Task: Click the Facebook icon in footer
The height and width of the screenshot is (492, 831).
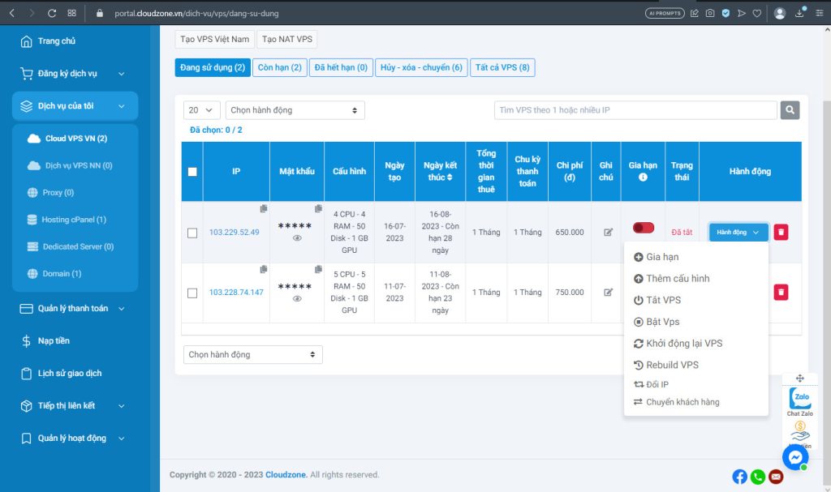Action: (x=739, y=477)
